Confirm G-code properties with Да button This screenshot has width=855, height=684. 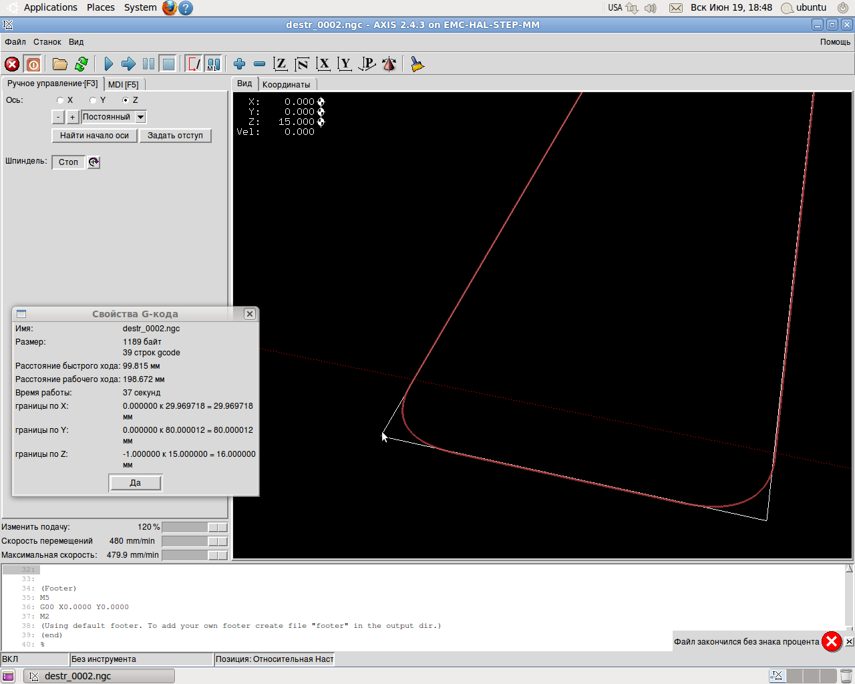[135, 483]
